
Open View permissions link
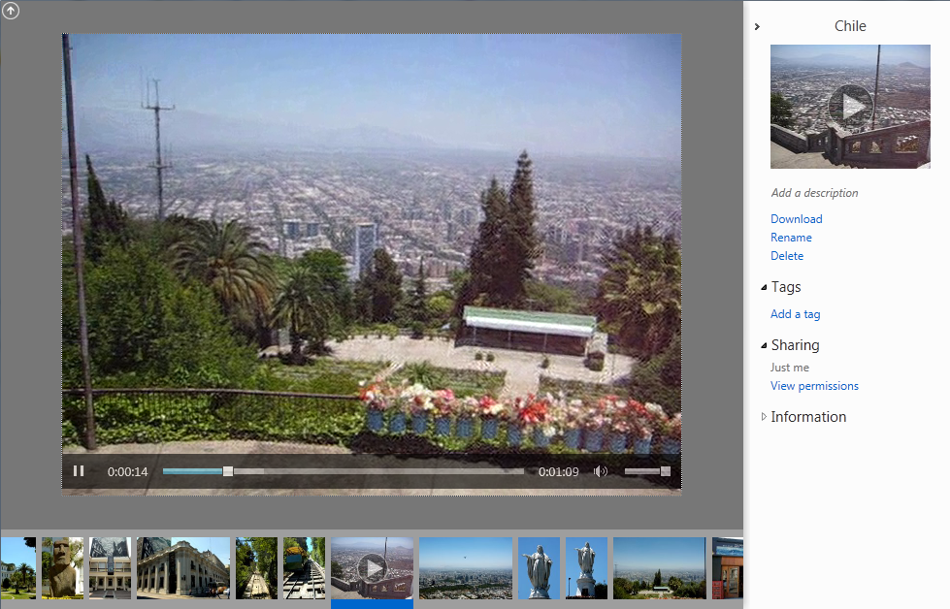click(814, 386)
